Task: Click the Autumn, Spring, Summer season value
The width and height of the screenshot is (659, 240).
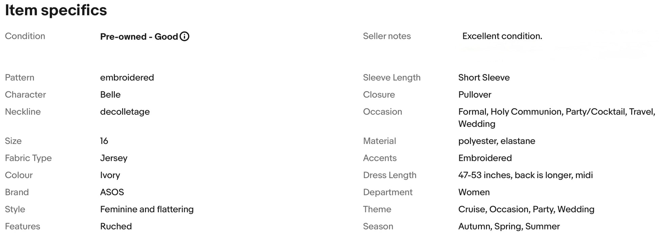Action: (509, 226)
